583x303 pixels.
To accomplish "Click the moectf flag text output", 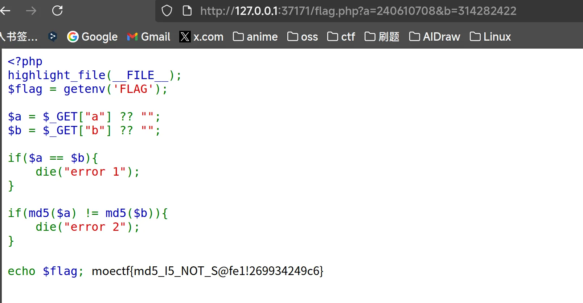I will 207,271.
